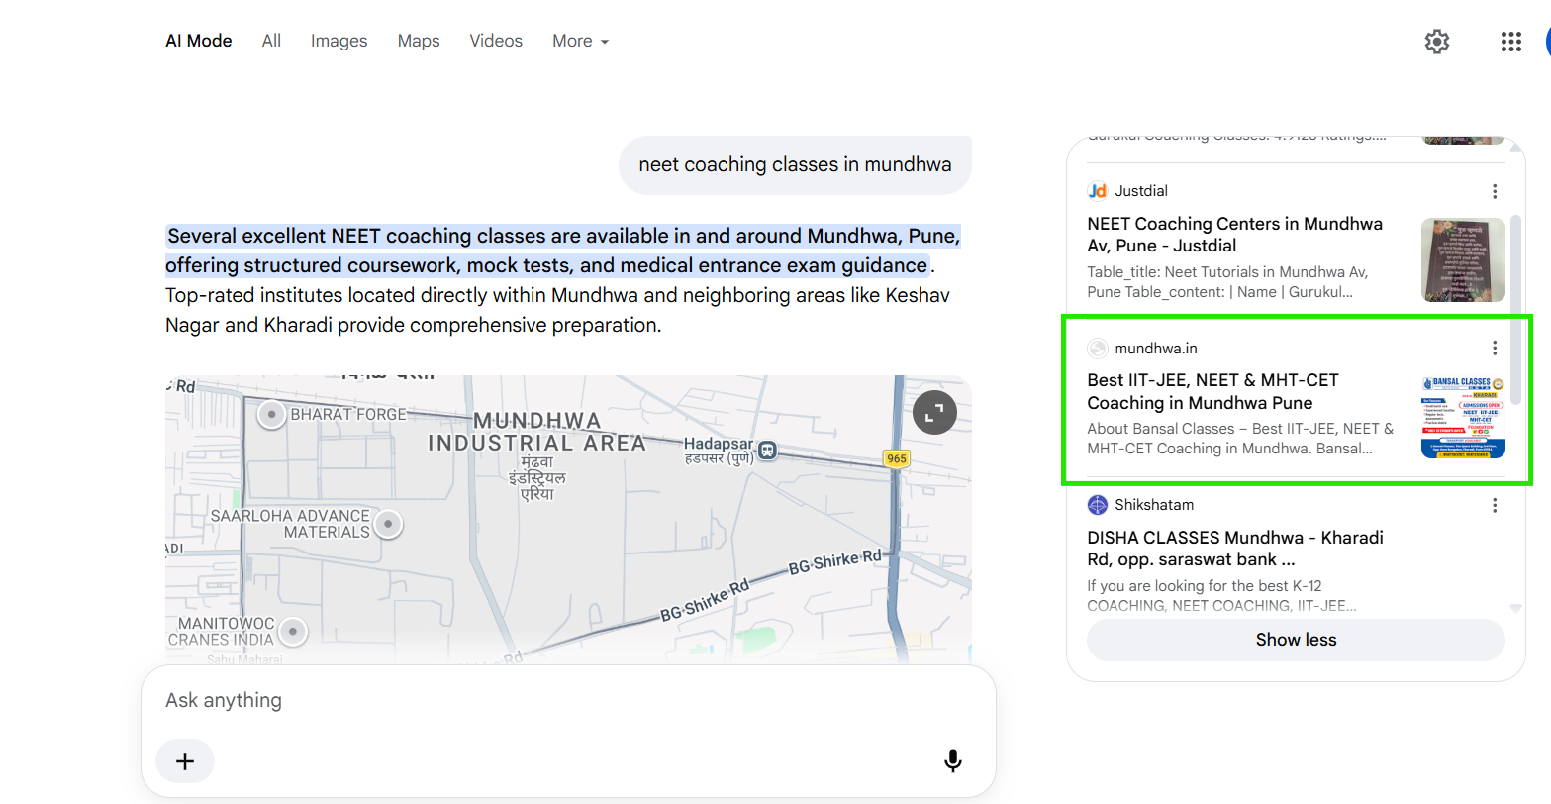This screenshot has height=804, width=1551.
Task: Click the Shikshatam favicon
Action: (1097, 505)
